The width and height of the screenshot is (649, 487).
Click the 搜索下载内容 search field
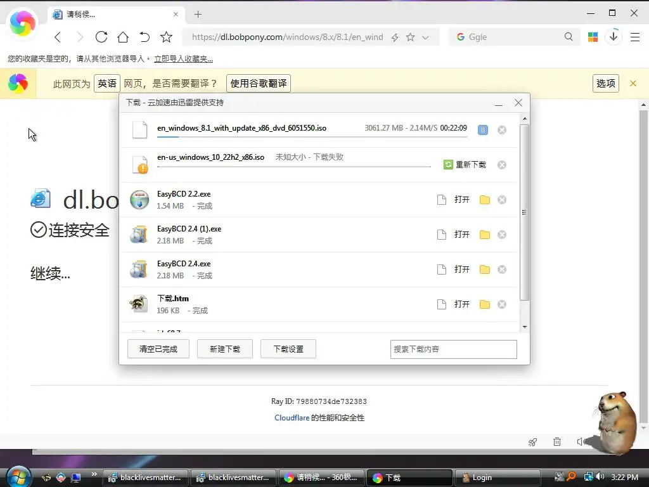click(x=453, y=349)
